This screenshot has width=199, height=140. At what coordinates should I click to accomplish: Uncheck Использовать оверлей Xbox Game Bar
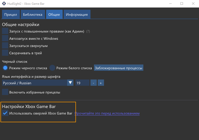pyautogui.click(x=5, y=113)
